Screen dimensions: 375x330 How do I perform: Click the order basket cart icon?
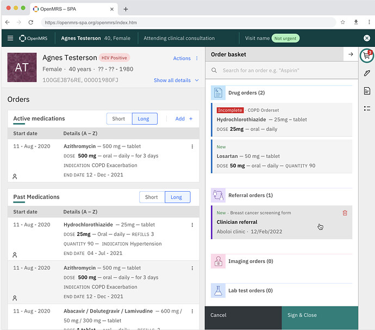[x=366, y=55]
